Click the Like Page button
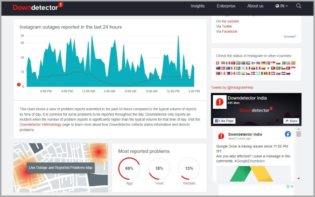The image size is (315, 197). point(224,121)
